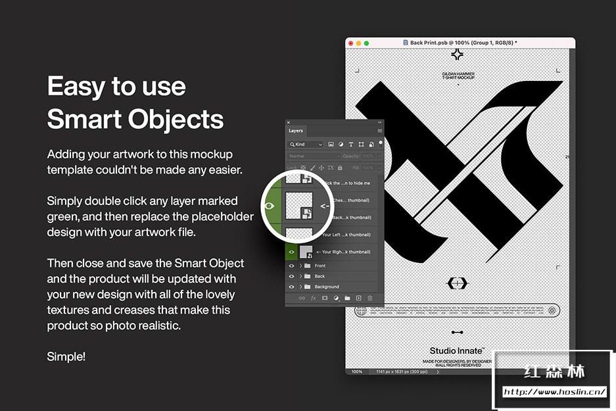This screenshot has width=616, height=411.
Task: Open the http://www.hoslin.cn/ link
Action: point(555,392)
